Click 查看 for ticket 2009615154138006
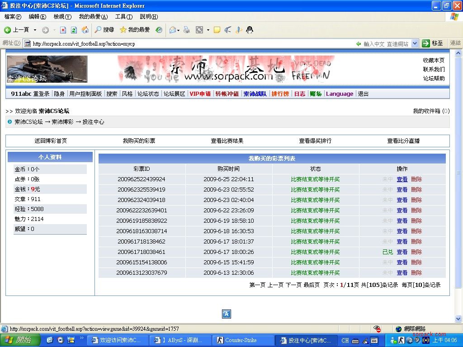 (x=402, y=263)
